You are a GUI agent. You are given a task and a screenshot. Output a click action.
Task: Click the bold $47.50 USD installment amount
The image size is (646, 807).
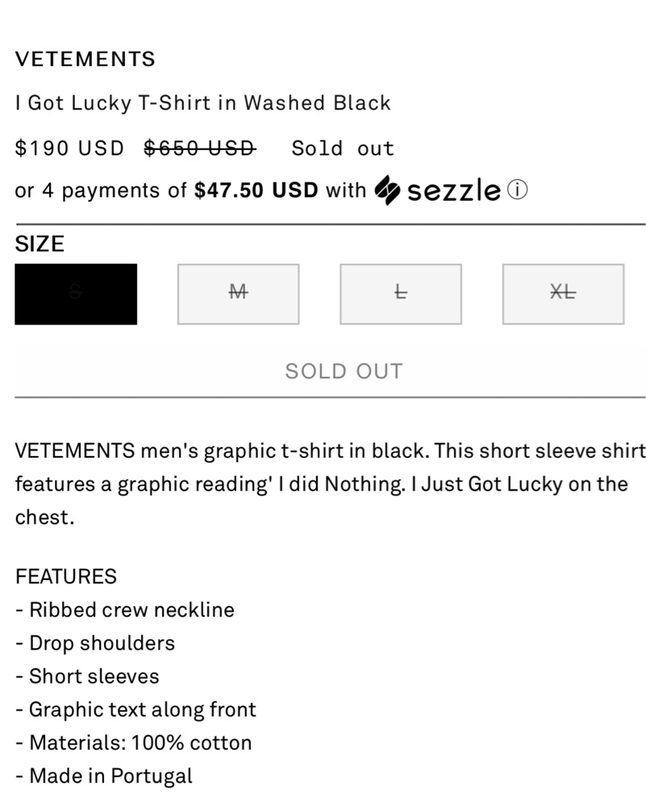pyautogui.click(x=256, y=190)
